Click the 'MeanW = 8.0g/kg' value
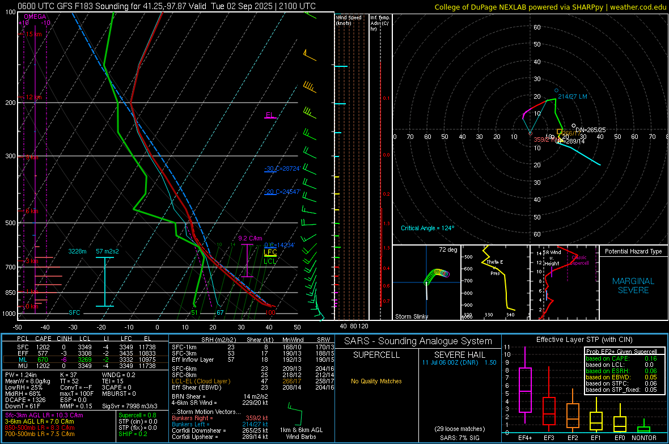 click(x=27, y=381)
